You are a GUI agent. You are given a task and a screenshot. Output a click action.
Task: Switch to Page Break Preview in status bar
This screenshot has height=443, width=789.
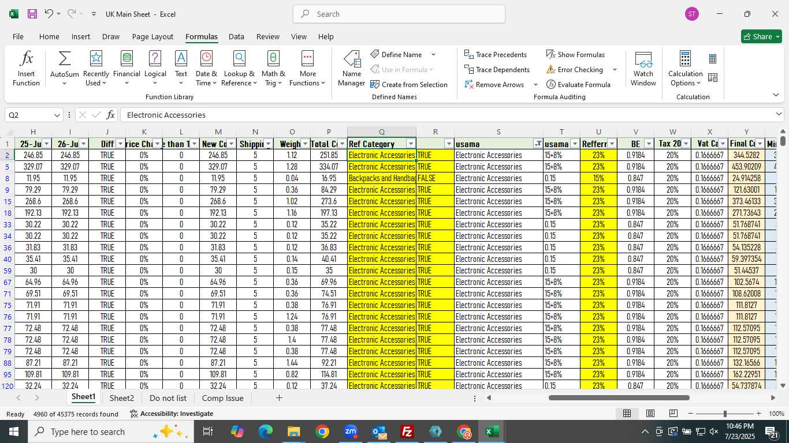(x=673, y=414)
